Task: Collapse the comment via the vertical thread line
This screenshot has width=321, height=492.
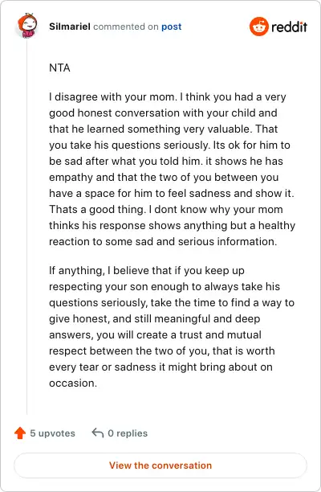Action: 27,226
